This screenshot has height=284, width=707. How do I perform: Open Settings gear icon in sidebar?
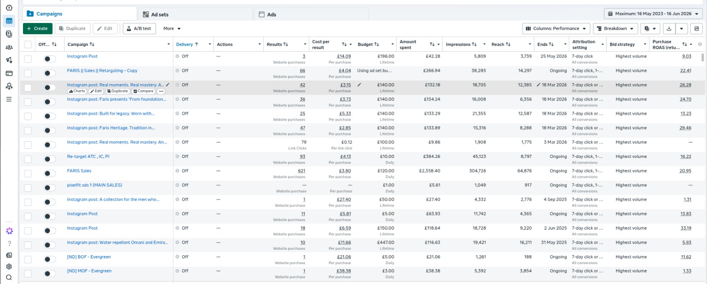tap(9, 266)
